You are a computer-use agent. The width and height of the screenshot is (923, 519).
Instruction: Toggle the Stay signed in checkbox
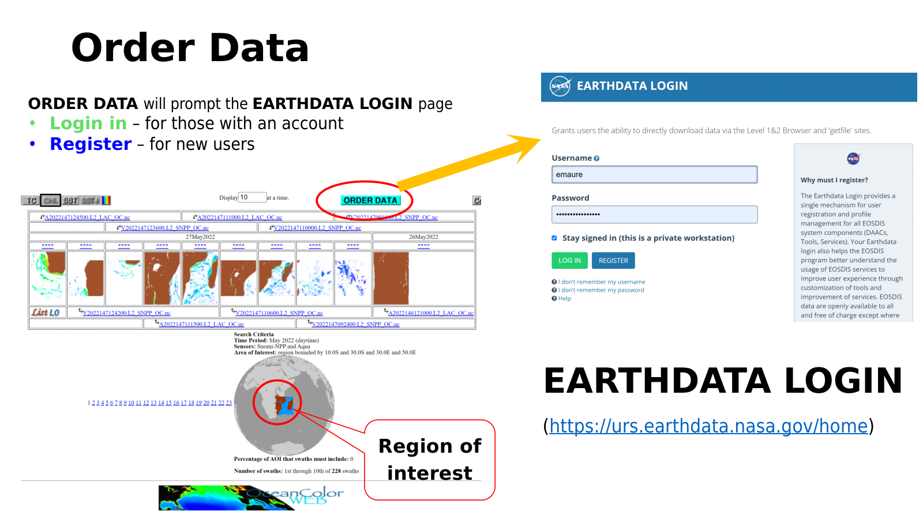click(x=554, y=238)
